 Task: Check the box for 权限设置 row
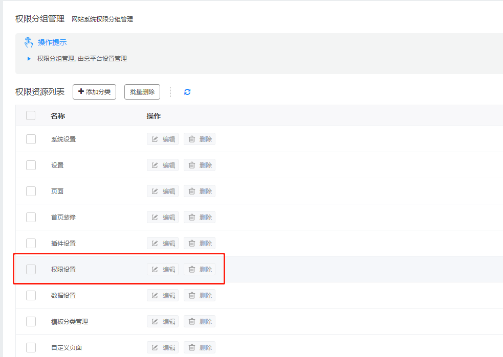[x=31, y=269]
